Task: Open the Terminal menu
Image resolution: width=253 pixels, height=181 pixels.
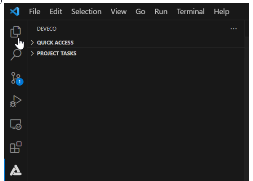Action: click(191, 11)
